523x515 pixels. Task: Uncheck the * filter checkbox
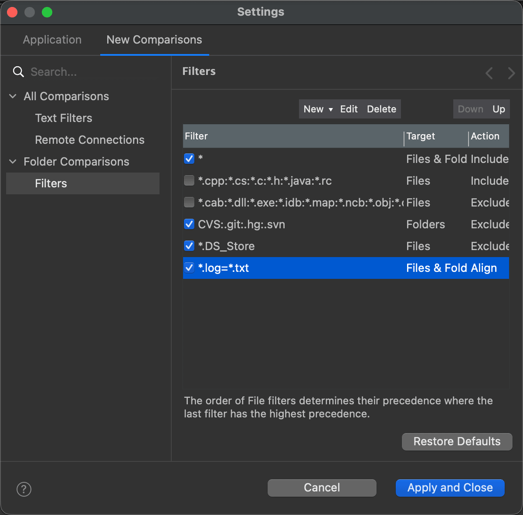[x=189, y=159]
